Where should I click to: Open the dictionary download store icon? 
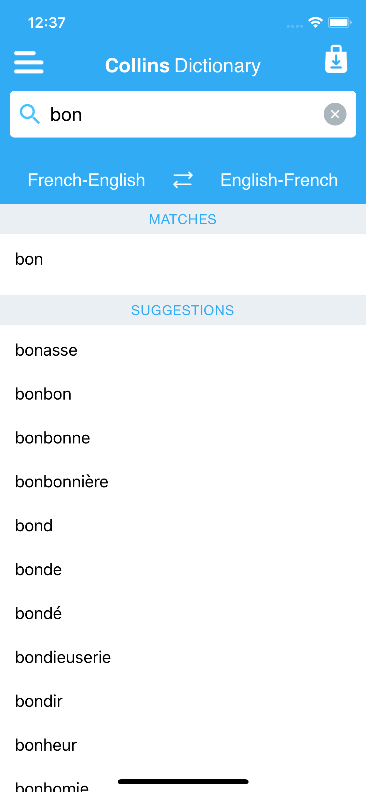(336, 59)
